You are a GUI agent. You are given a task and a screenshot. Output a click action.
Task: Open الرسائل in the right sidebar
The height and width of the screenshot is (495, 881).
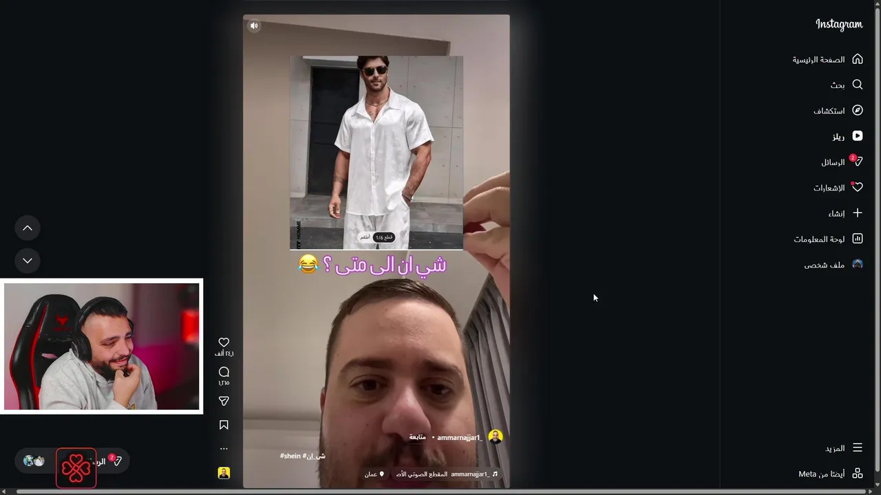[841, 162]
